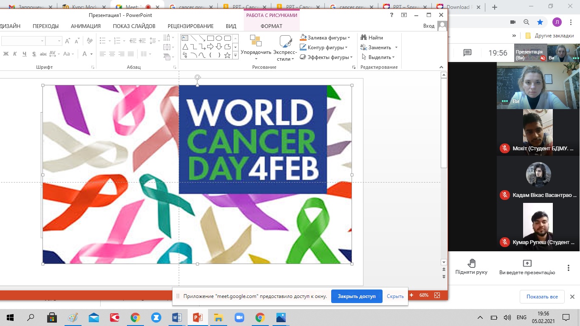Click the Підняти руку raise hand icon
580x326 pixels.
coord(471,263)
